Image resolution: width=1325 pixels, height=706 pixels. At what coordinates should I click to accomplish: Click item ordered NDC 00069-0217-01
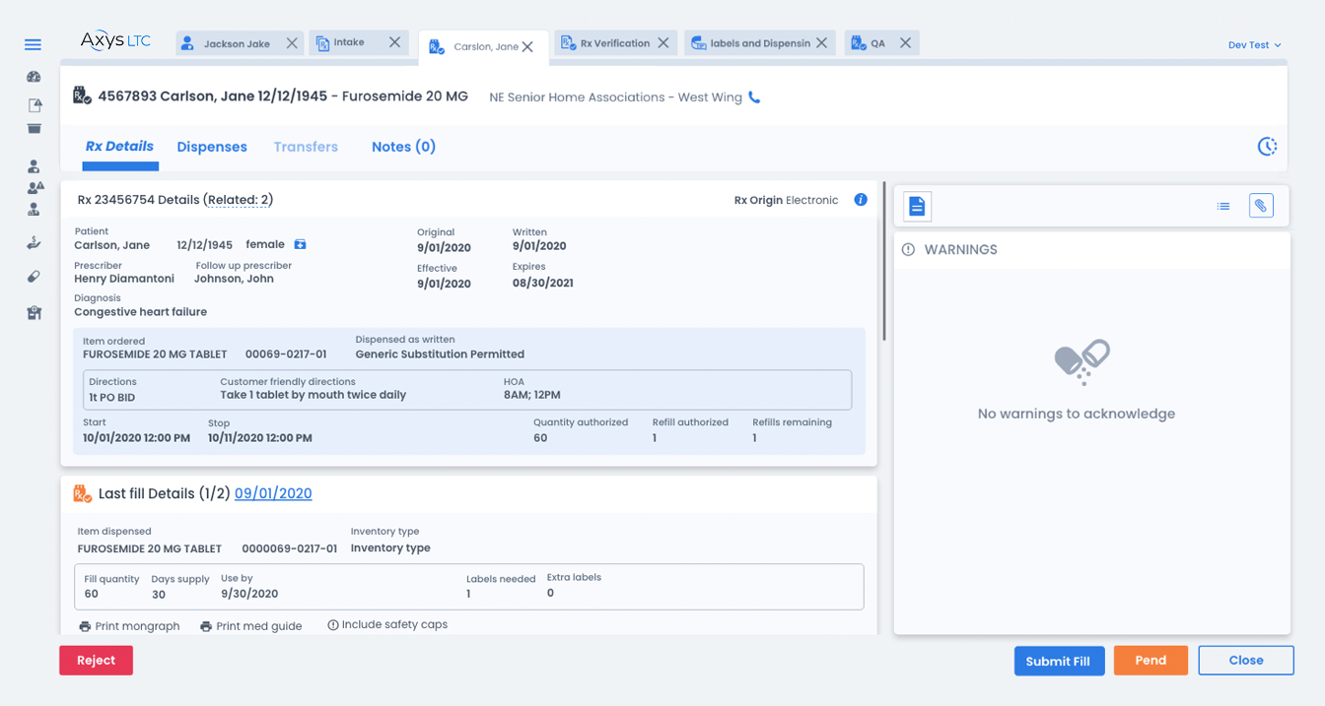pos(286,354)
